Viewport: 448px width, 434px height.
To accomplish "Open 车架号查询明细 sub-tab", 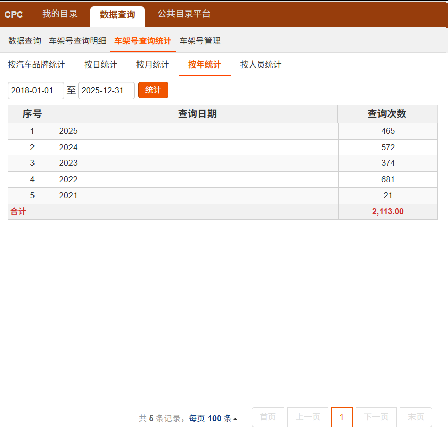I will point(78,41).
